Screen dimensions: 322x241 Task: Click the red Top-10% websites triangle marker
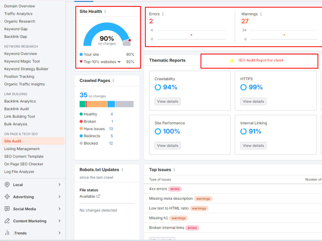81,62
